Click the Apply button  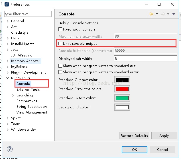[164, 136]
